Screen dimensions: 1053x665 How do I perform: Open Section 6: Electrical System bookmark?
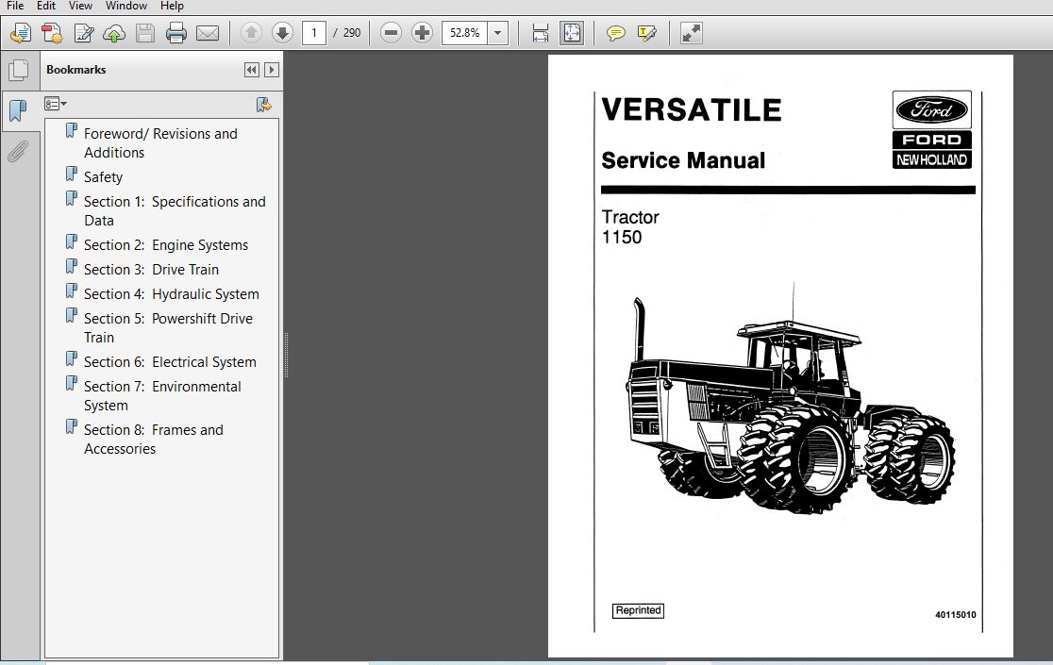pos(170,361)
